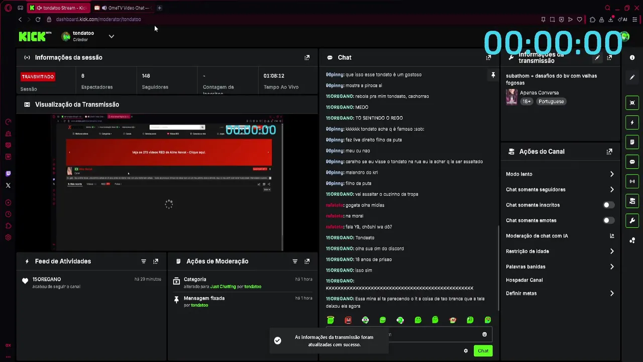The width and height of the screenshot is (643, 362).
Task: Go back in browser history
Action: 20,20
